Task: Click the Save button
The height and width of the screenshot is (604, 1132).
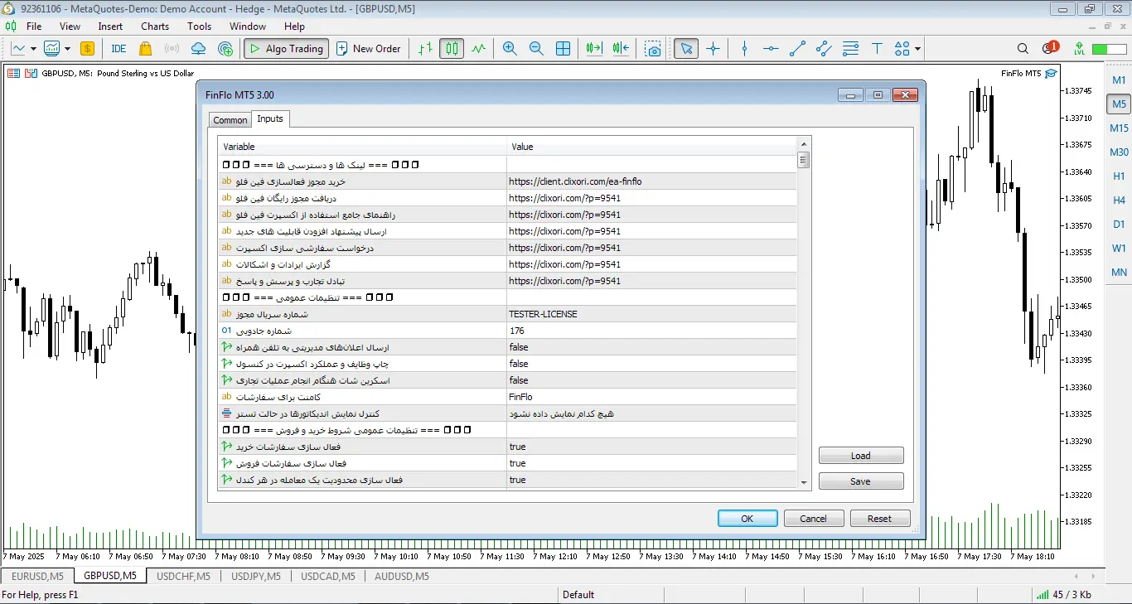Action: (861, 481)
